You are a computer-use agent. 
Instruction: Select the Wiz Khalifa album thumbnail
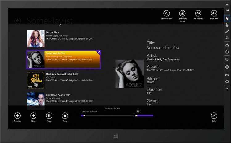point(36,80)
